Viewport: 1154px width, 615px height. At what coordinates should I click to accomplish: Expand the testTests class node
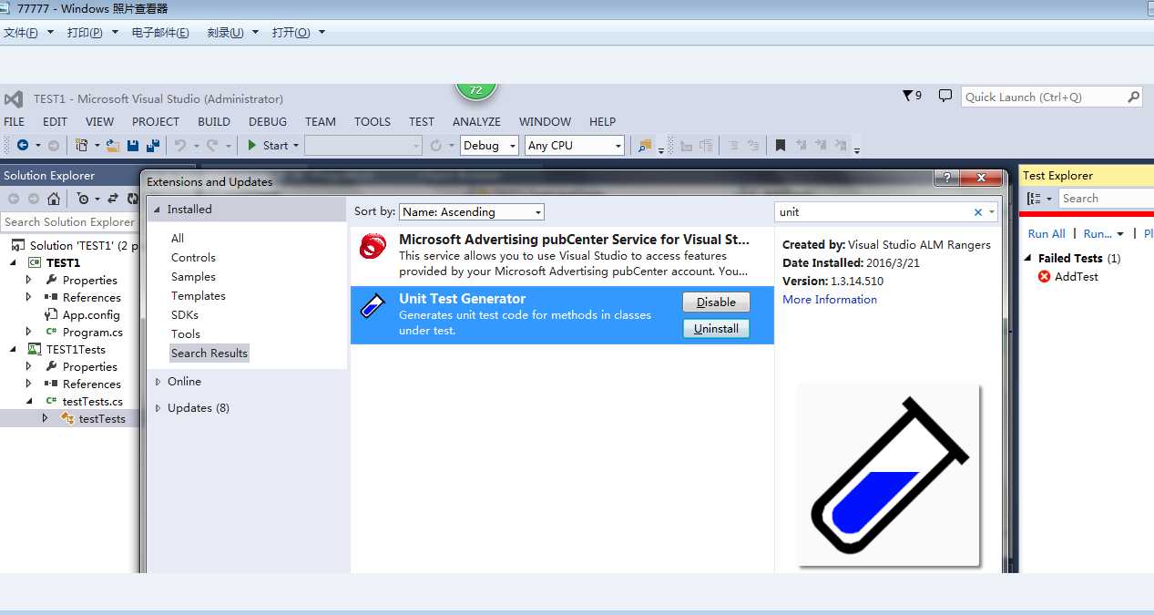[46, 418]
